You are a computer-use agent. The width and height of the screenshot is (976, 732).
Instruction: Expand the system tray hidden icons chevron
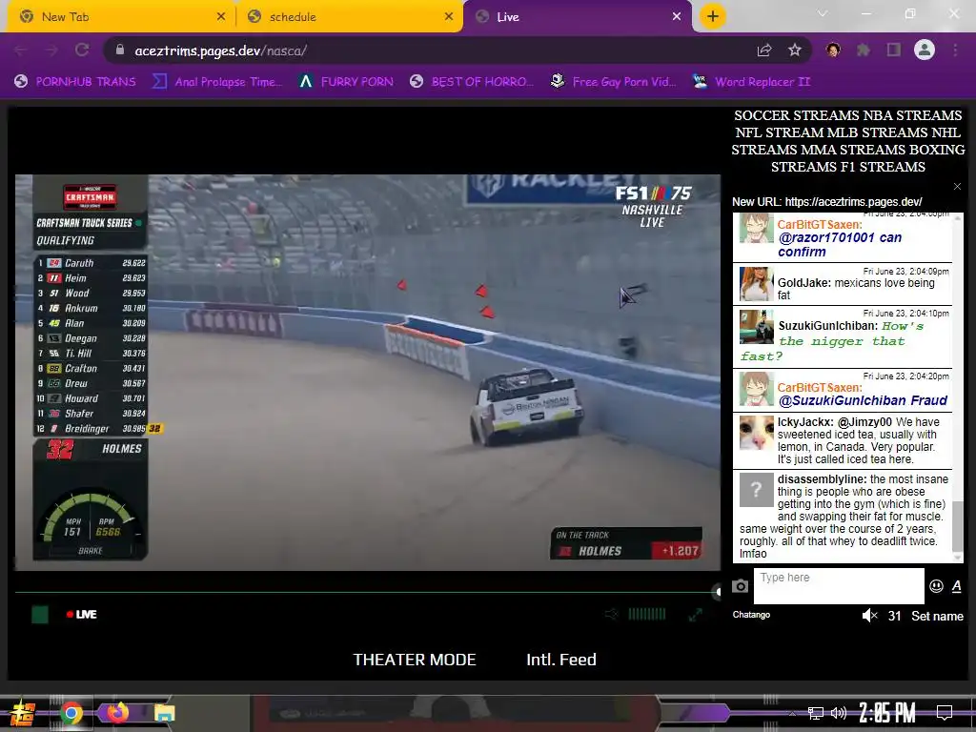(792, 713)
